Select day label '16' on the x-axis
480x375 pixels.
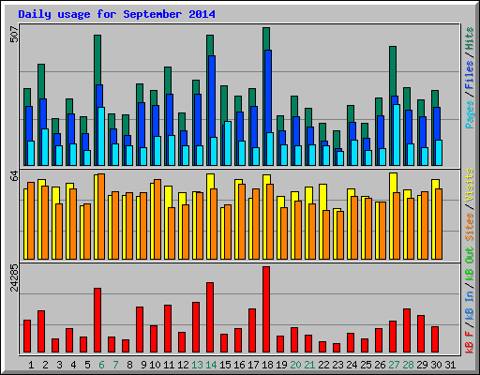(x=239, y=365)
